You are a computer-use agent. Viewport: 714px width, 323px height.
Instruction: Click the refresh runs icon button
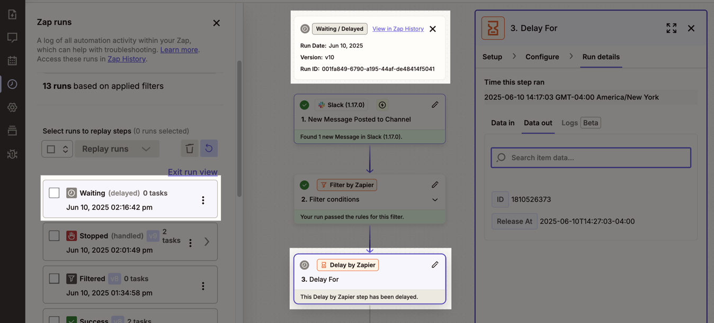click(209, 149)
